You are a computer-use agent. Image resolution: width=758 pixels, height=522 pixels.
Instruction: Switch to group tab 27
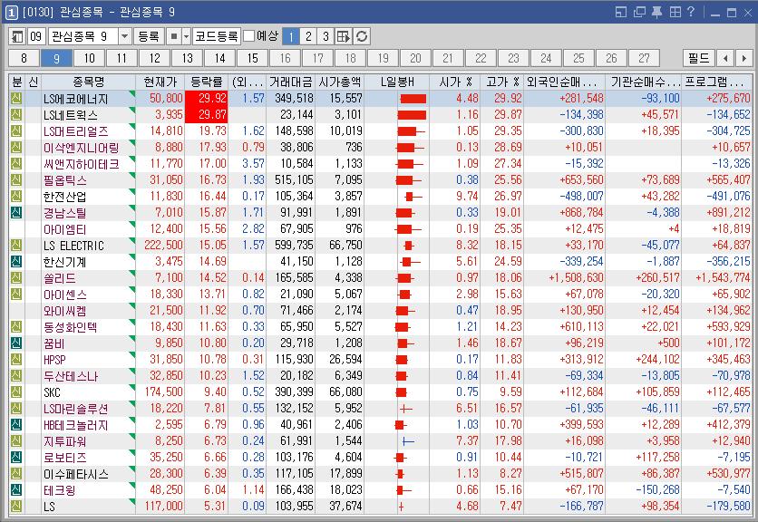[645, 59]
